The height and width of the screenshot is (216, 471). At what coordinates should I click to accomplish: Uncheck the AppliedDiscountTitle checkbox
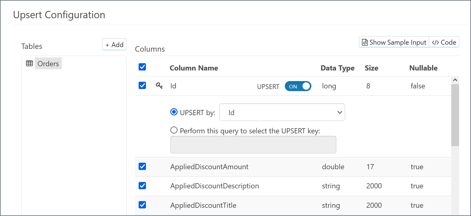pos(142,205)
